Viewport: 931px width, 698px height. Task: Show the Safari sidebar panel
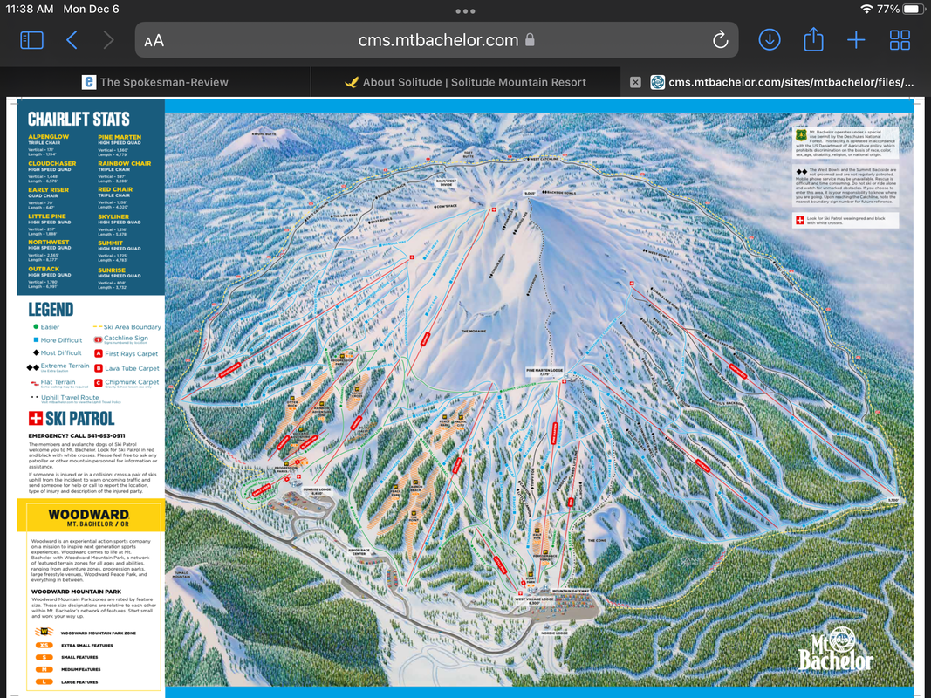(x=31, y=40)
